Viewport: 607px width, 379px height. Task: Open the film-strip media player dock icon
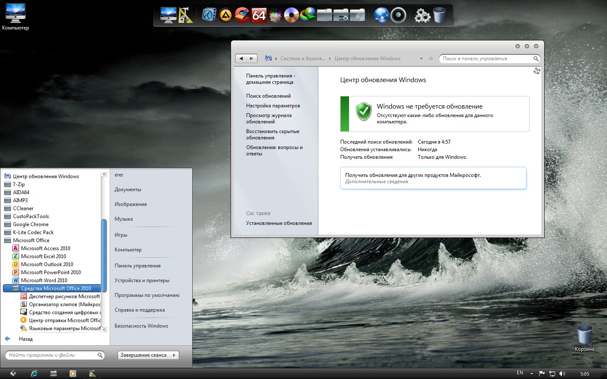click(209, 15)
